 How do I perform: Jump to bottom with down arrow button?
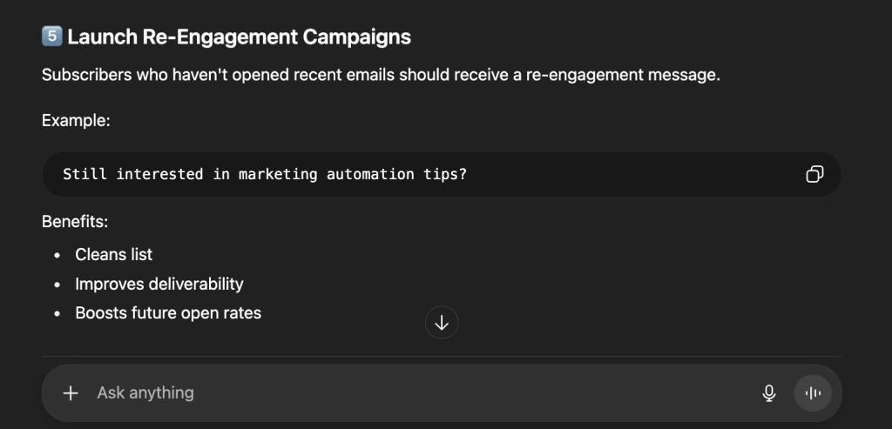click(x=442, y=323)
